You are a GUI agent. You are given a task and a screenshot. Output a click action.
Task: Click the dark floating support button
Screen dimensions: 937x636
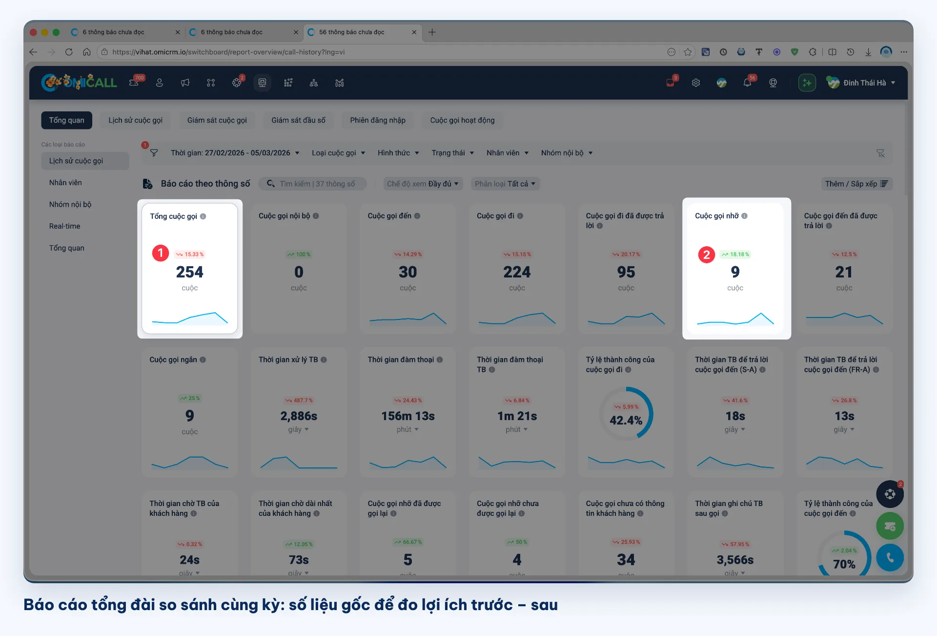pyautogui.click(x=890, y=494)
